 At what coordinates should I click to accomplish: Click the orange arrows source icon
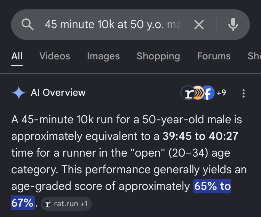click(198, 93)
